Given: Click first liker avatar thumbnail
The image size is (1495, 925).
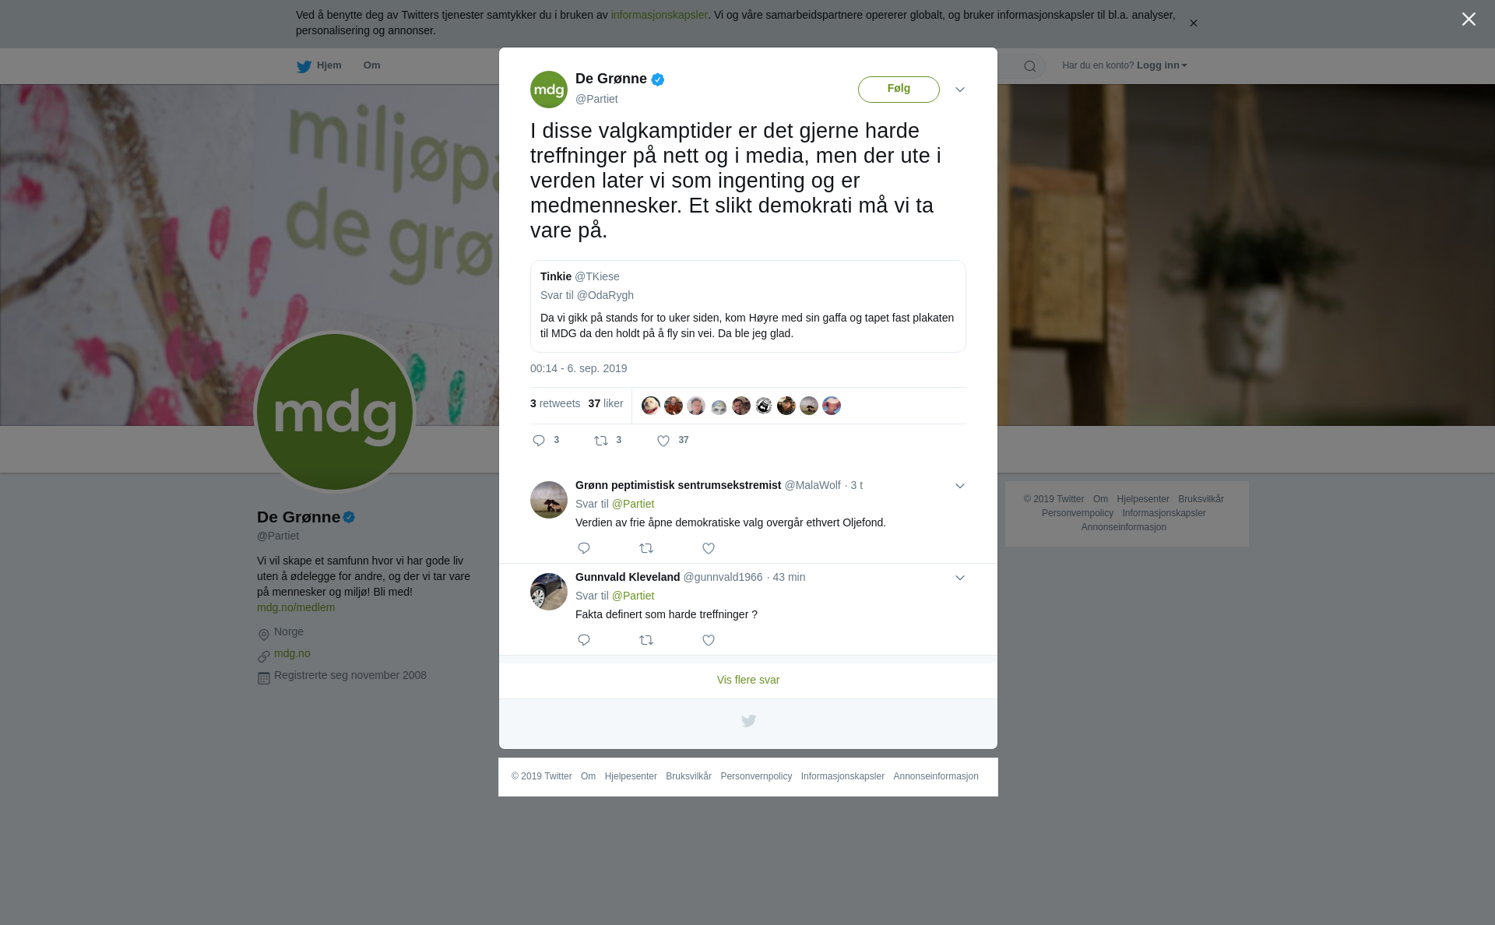Looking at the screenshot, I should 650,406.
